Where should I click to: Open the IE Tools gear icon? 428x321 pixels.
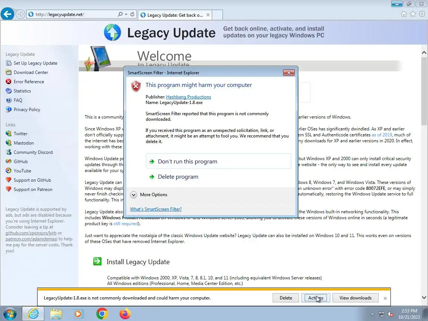coord(422,14)
